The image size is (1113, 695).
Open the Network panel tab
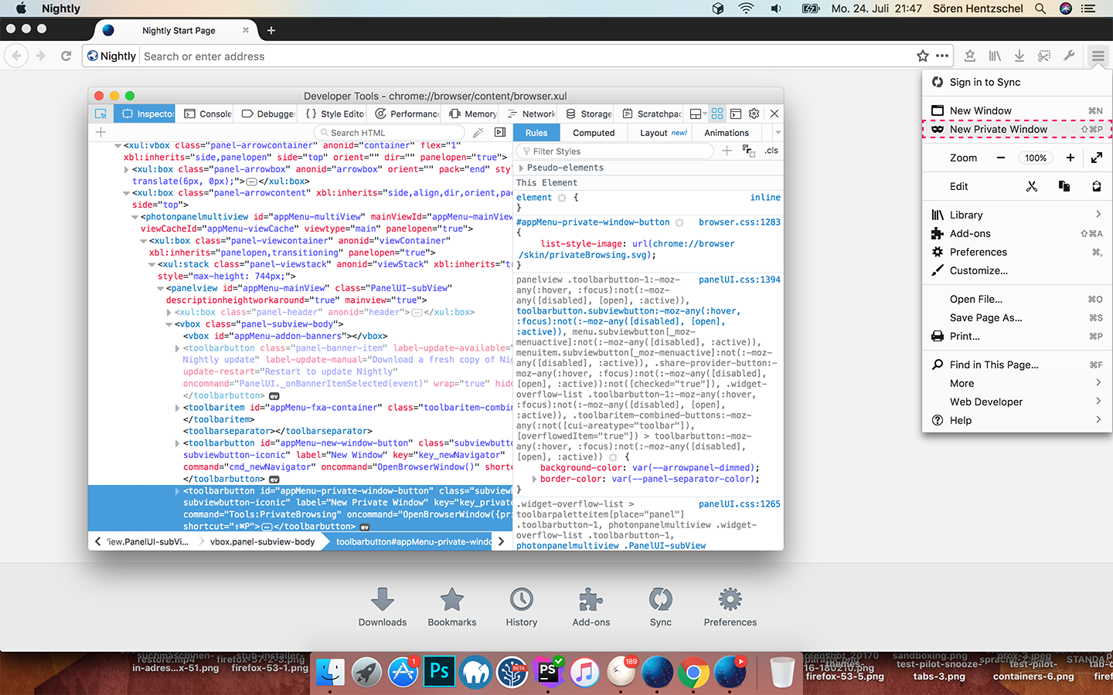(x=532, y=114)
